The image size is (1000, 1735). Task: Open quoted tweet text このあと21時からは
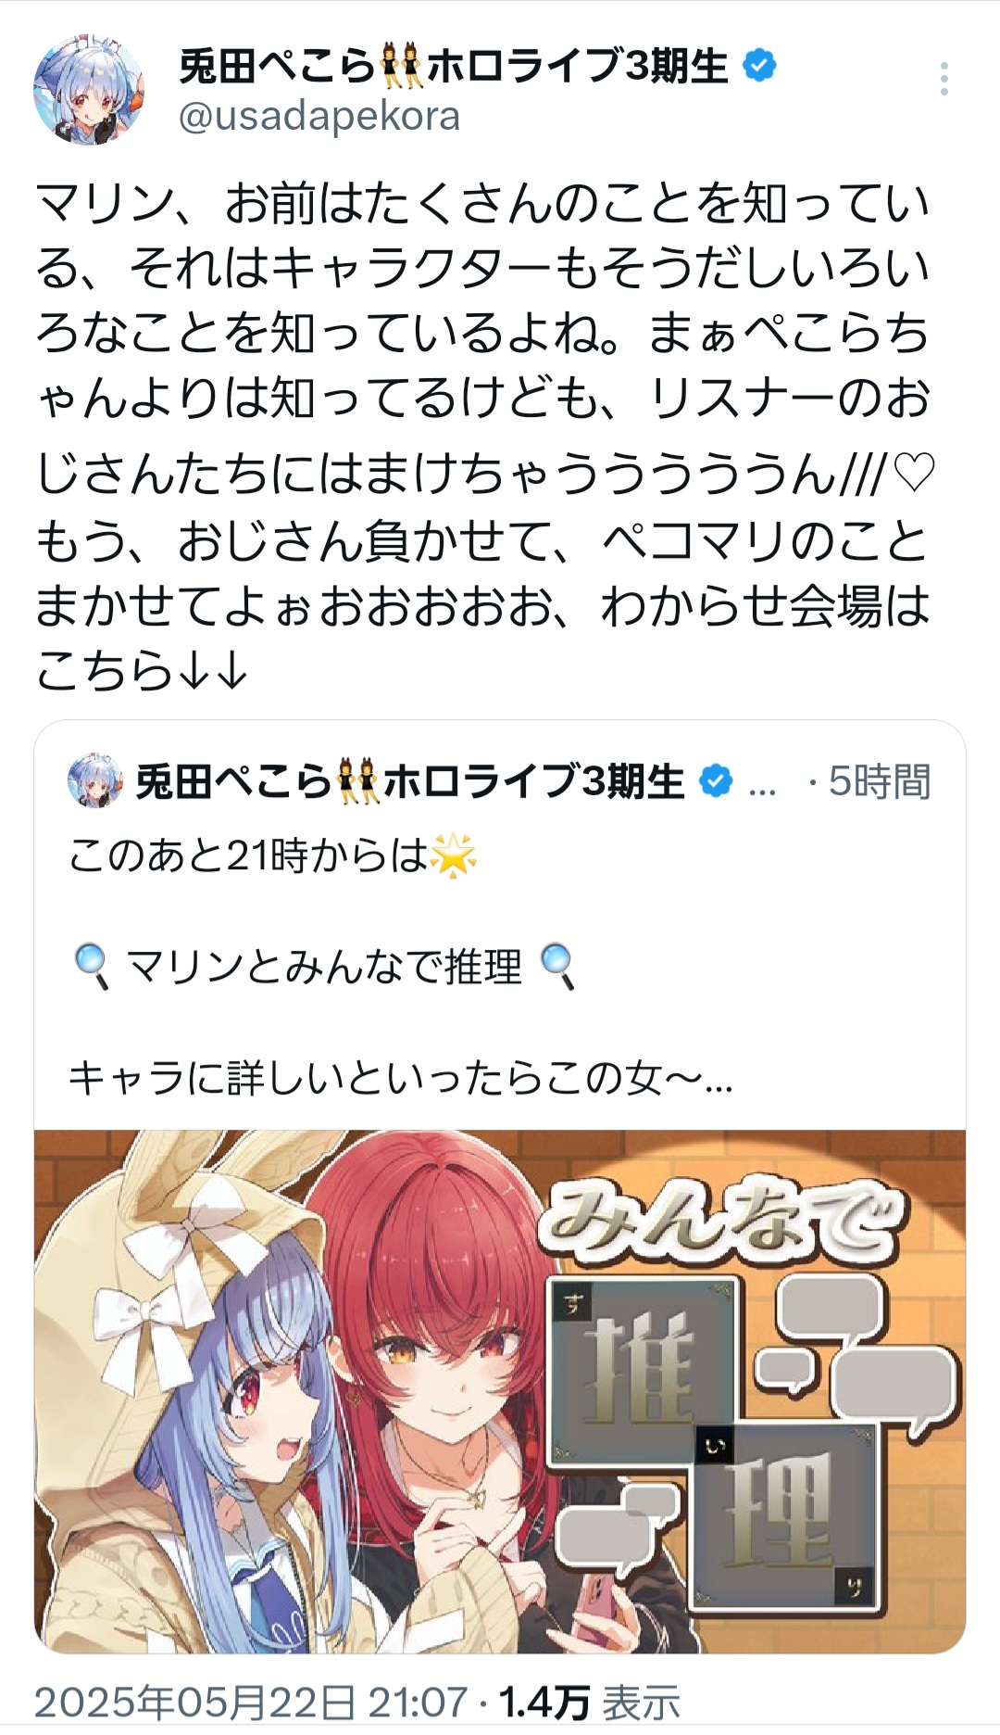248,855
